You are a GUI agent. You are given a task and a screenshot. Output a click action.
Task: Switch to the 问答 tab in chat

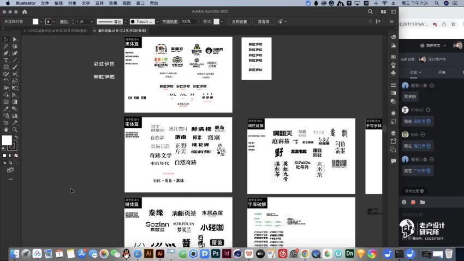[442, 73]
